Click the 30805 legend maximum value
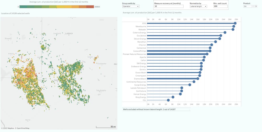This screenshot has width=262, height=132. click(x=97, y=7)
